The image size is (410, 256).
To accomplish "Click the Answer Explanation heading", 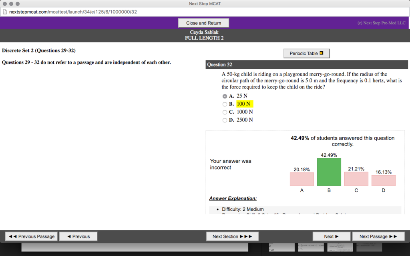I will click(x=233, y=198).
